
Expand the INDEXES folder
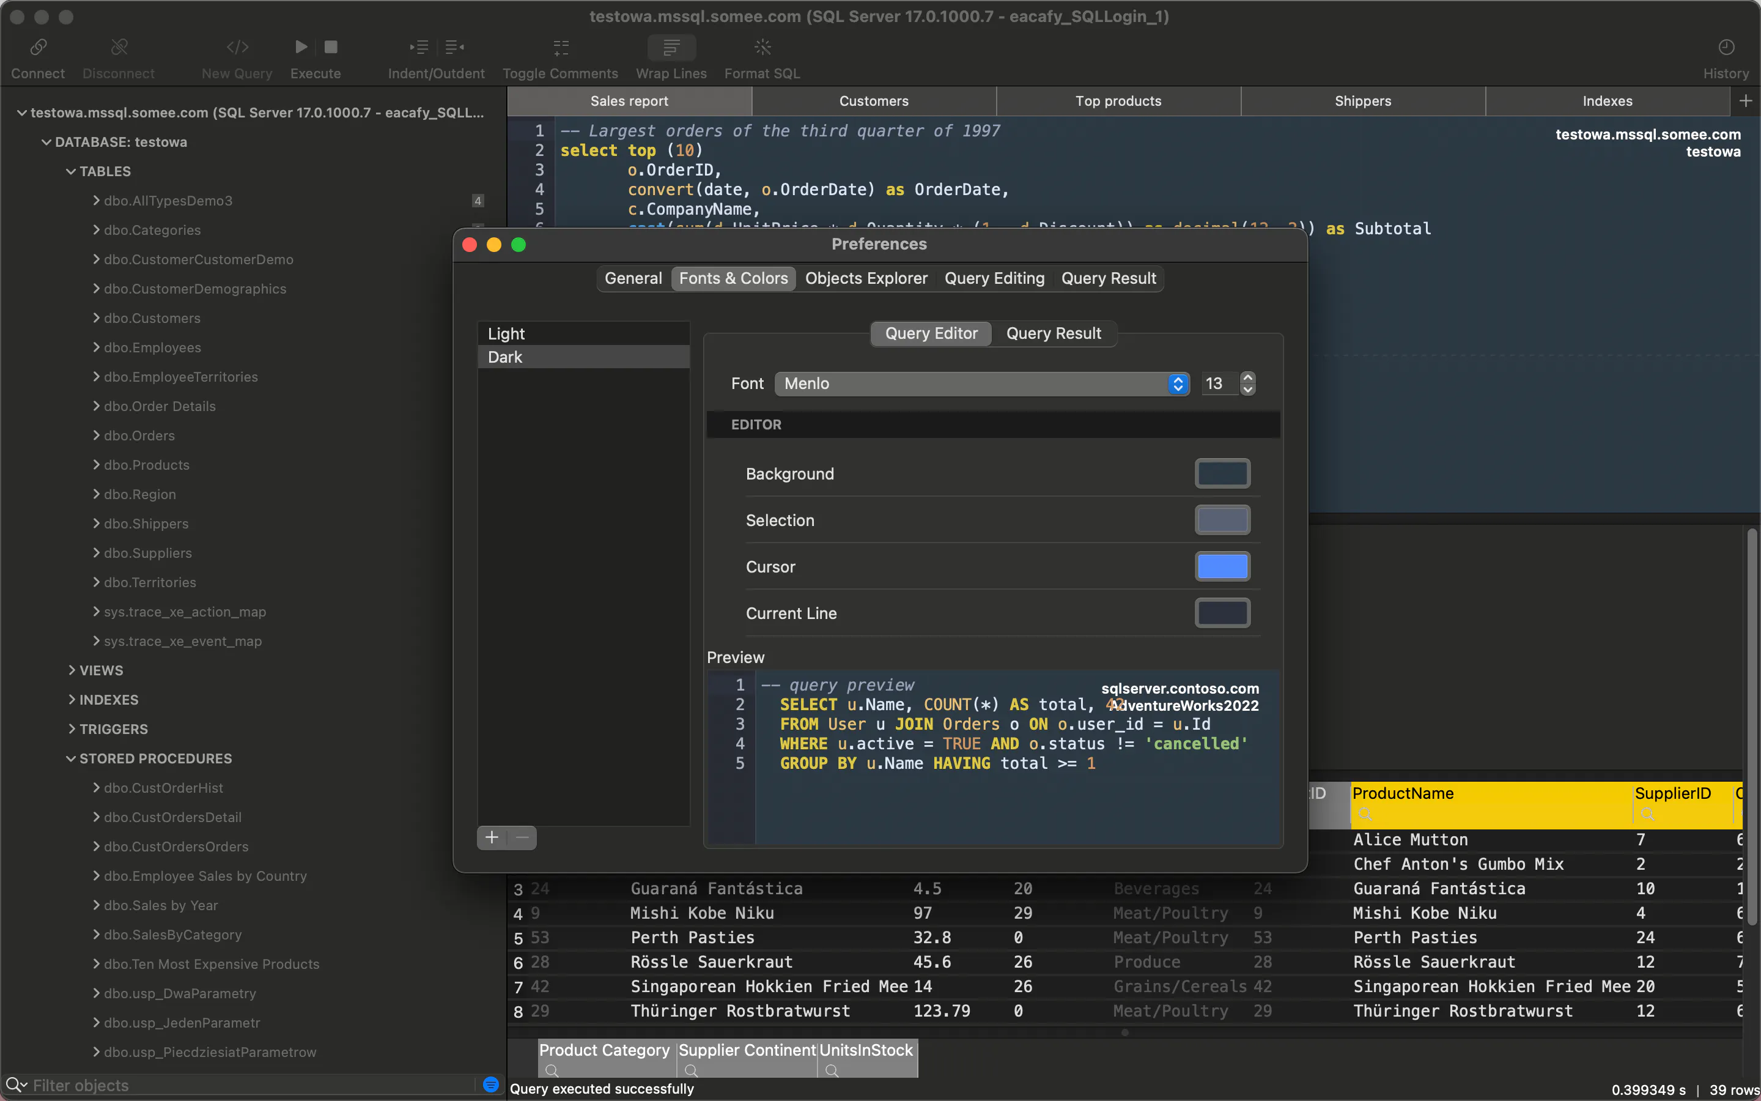coord(72,699)
